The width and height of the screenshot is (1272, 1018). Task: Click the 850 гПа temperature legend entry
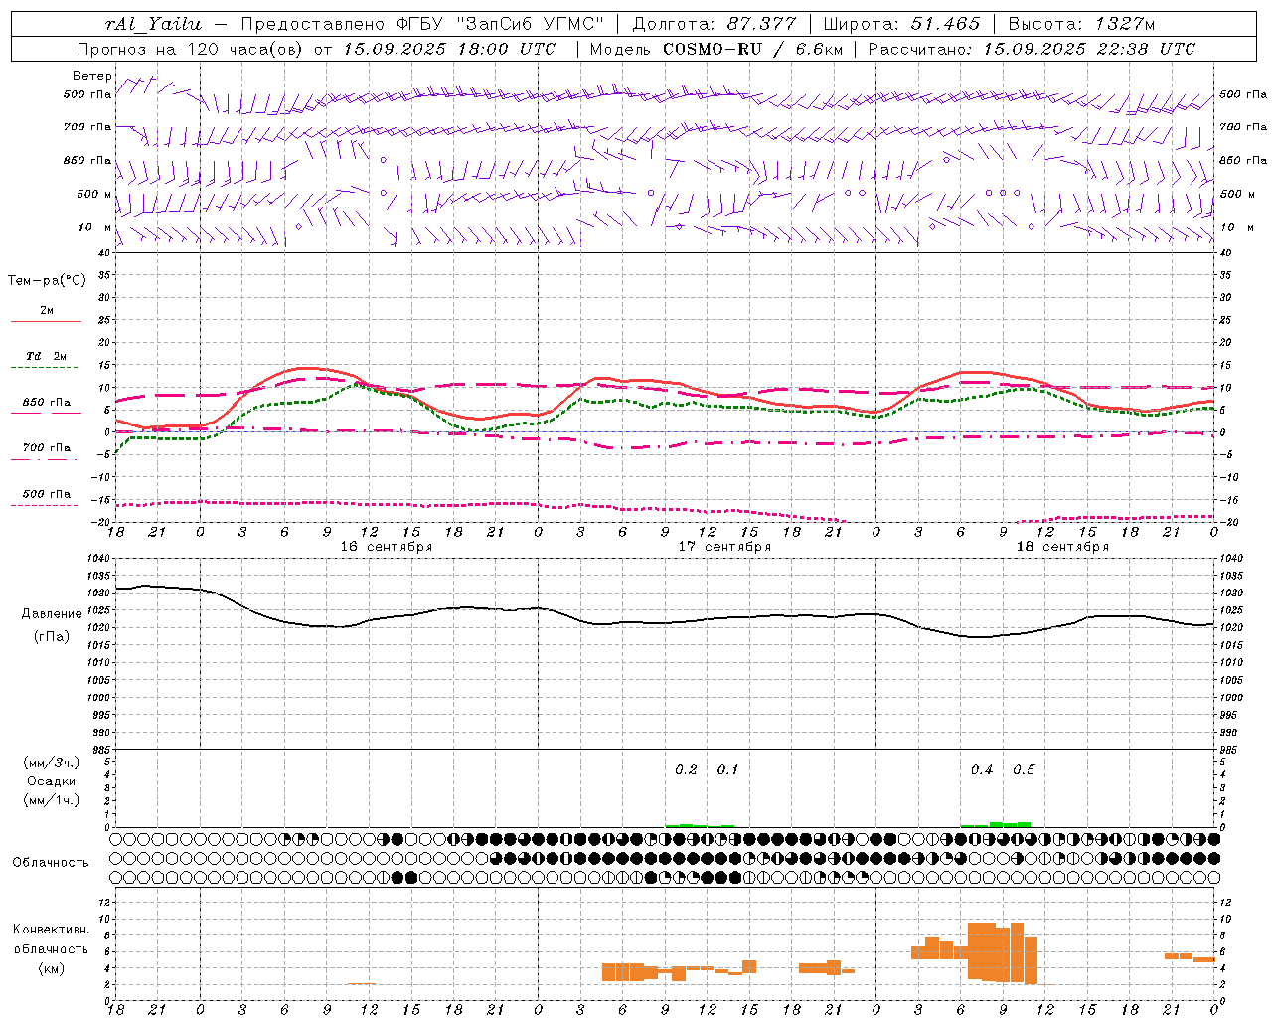[47, 403]
